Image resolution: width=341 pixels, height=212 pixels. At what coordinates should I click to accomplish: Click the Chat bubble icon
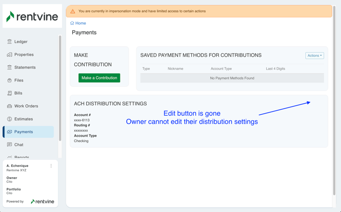click(x=9, y=145)
